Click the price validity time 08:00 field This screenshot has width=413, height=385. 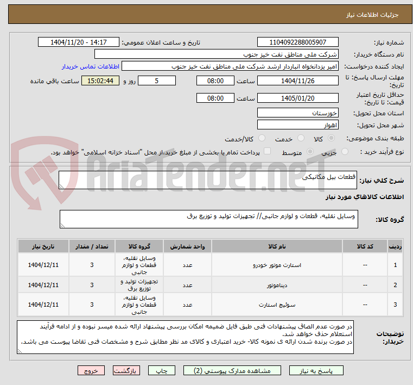[x=215, y=98]
